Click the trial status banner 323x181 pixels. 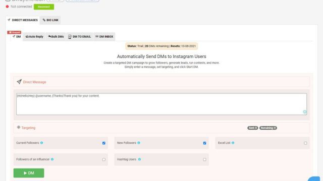coord(161,46)
